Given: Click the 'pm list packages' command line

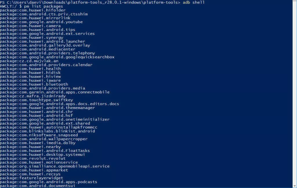Looking at the screenshot, I should tap(31, 6).
